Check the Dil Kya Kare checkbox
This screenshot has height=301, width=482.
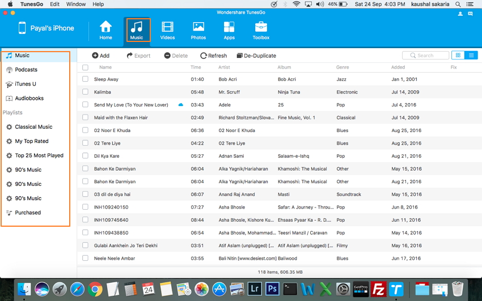(85, 155)
